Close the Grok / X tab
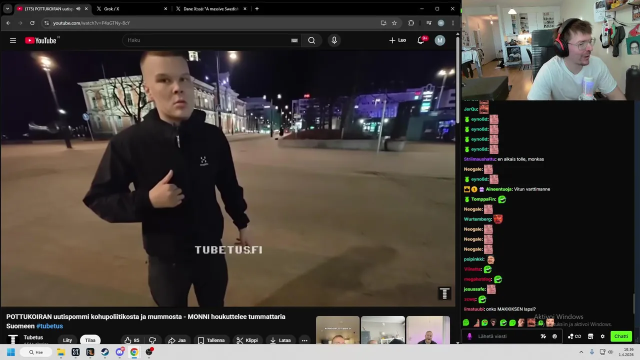Screen dimensions: 640x360 click(165, 9)
